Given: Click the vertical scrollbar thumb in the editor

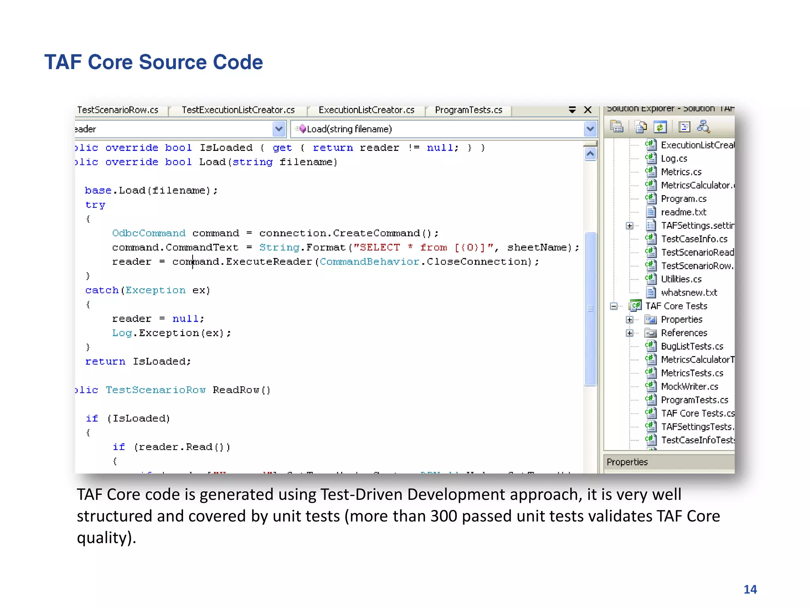Looking at the screenshot, I should coord(590,308).
